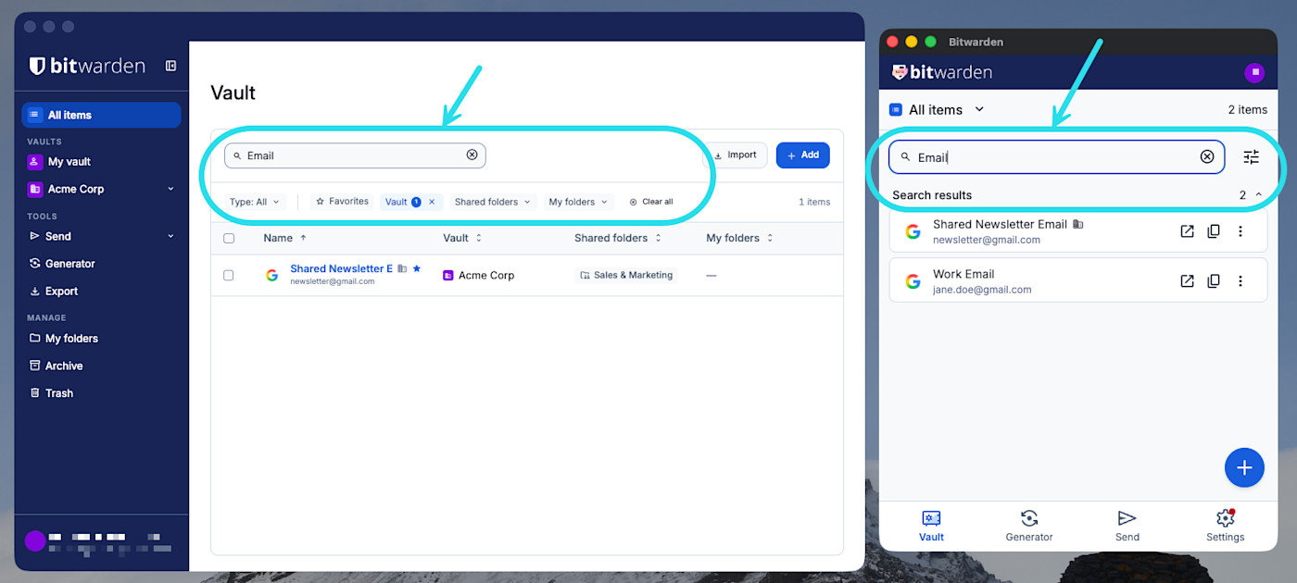The height and width of the screenshot is (583, 1297).
Task: Open the All items dropdown in the extension
Action: coord(937,109)
